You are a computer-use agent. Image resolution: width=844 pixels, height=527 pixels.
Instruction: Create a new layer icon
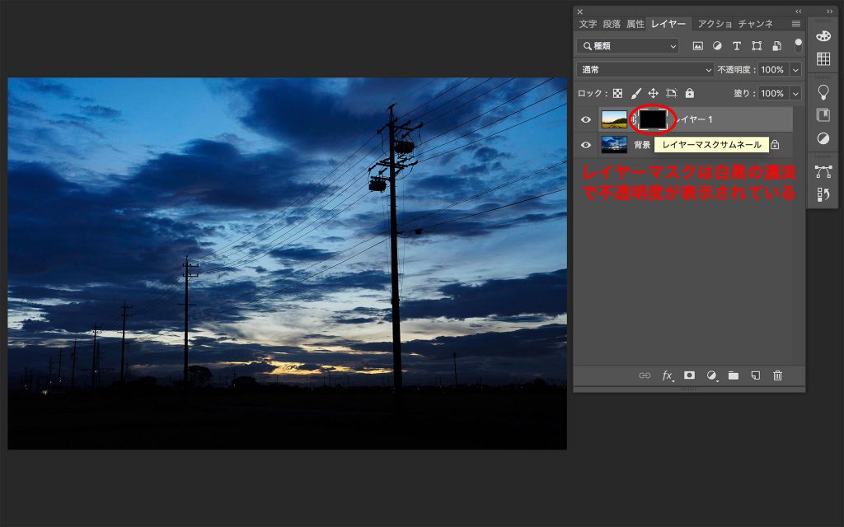[756, 375]
